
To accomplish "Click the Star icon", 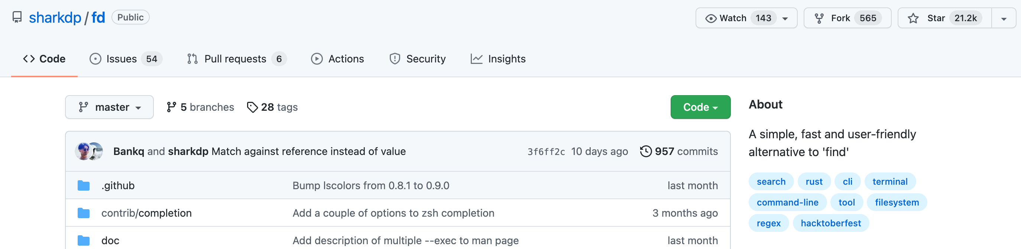I will [x=913, y=18].
